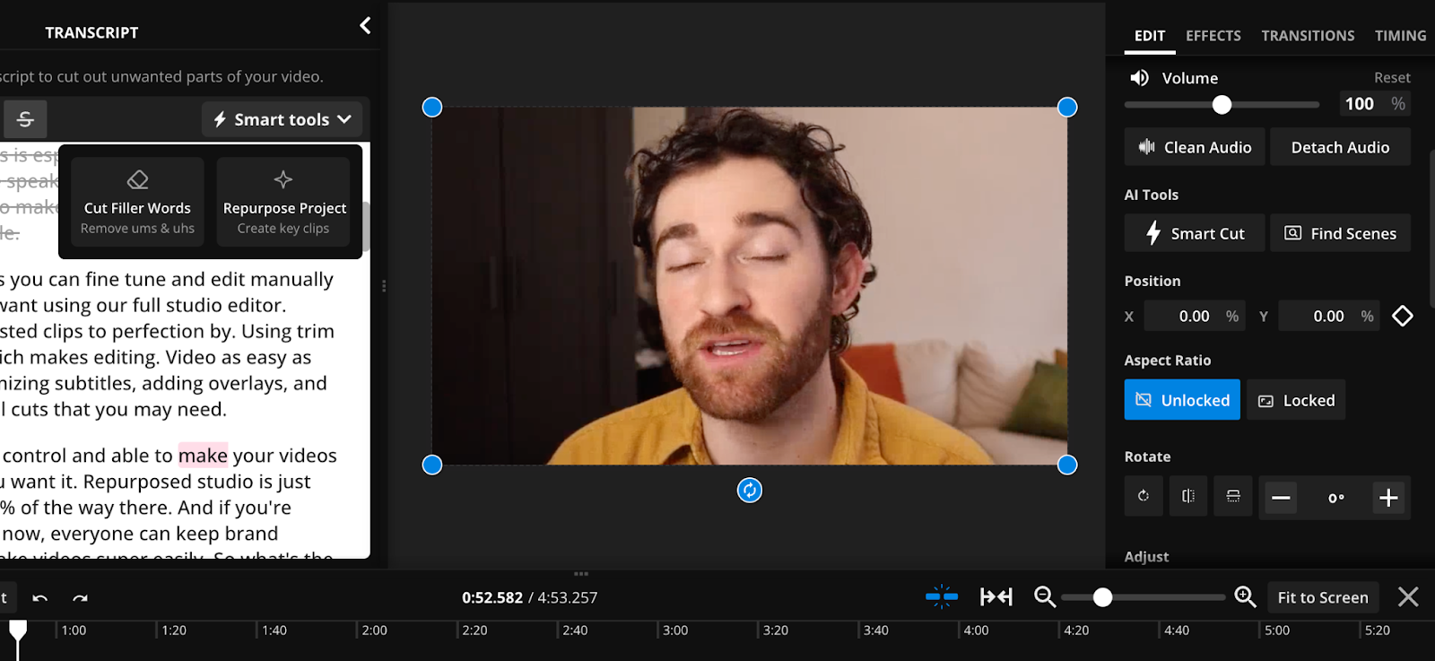The height and width of the screenshot is (661, 1435).
Task: Select Locked aspect ratio
Action: tap(1296, 400)
